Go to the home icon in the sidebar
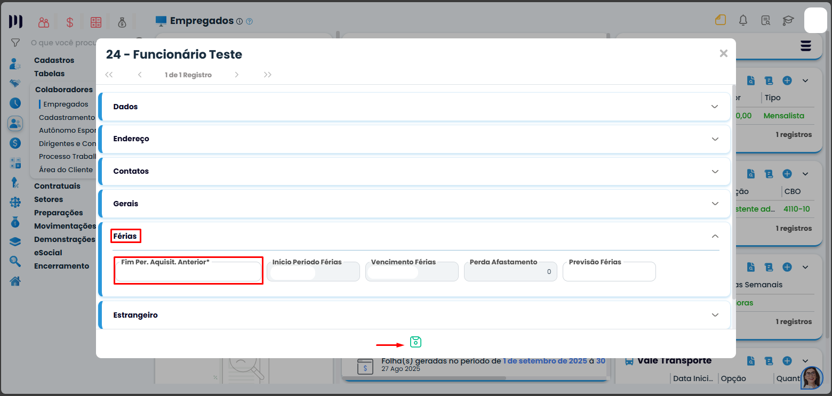This screenshot has width=832, height=396. [15, 281]
